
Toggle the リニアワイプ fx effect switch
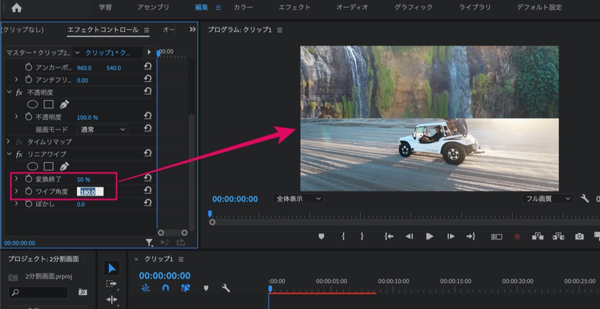click(x=19, y=154)
